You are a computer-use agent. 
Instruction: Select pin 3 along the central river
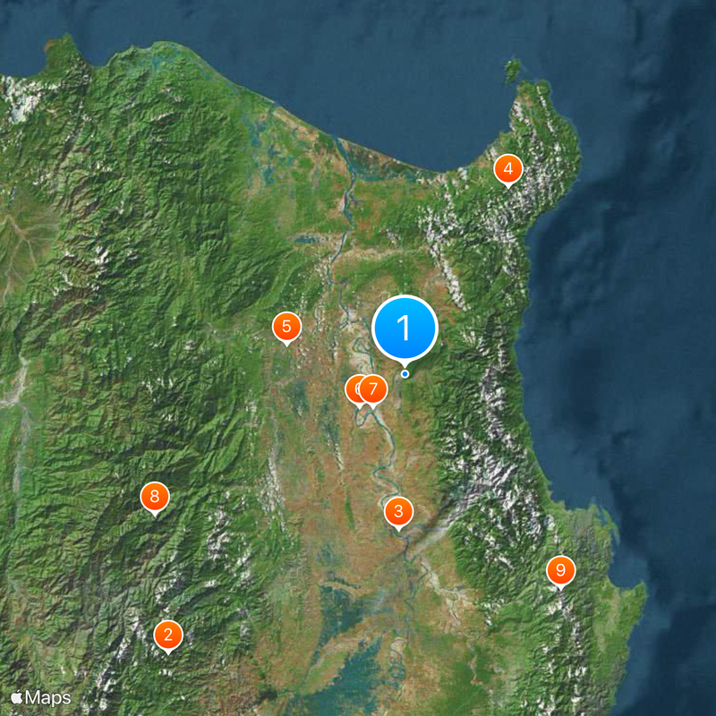click(398, 512)
